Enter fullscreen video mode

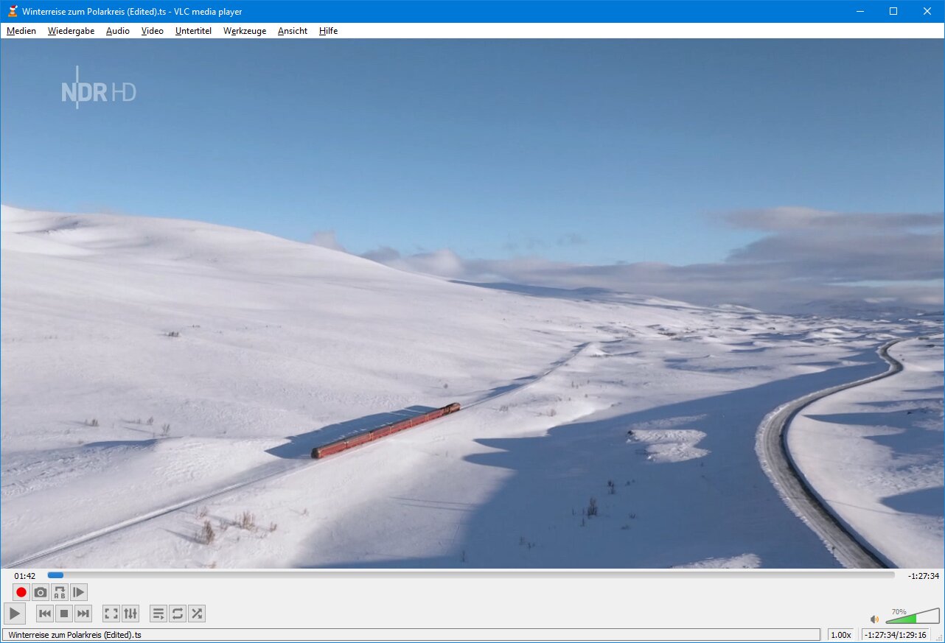tap(111, 614)
